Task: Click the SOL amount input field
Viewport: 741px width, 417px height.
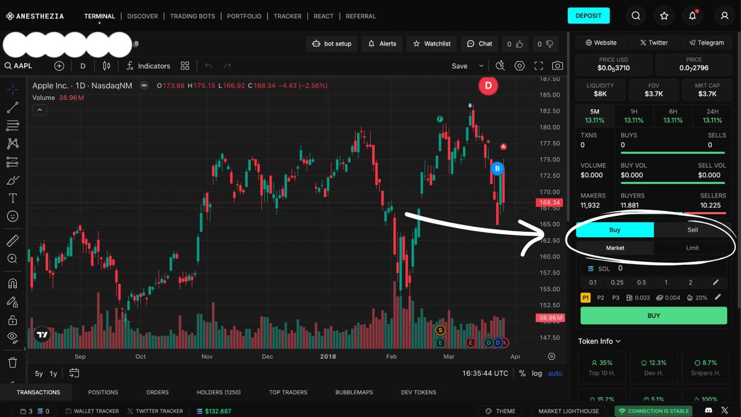Action: pyautogui.click(x=666, y=268)
